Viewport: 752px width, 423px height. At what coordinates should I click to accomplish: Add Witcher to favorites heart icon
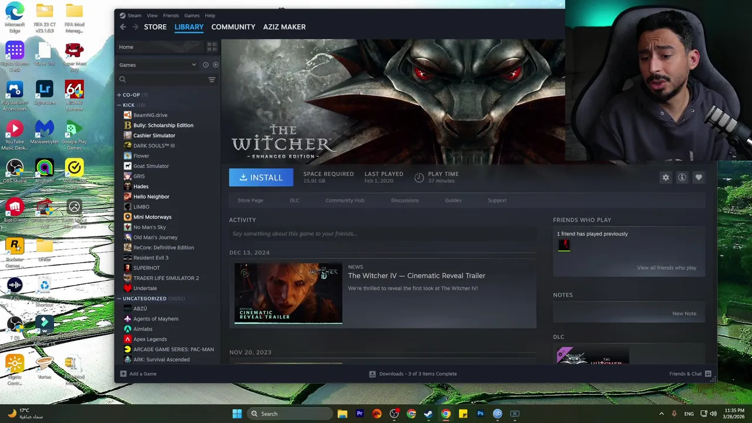click(699, 177)
